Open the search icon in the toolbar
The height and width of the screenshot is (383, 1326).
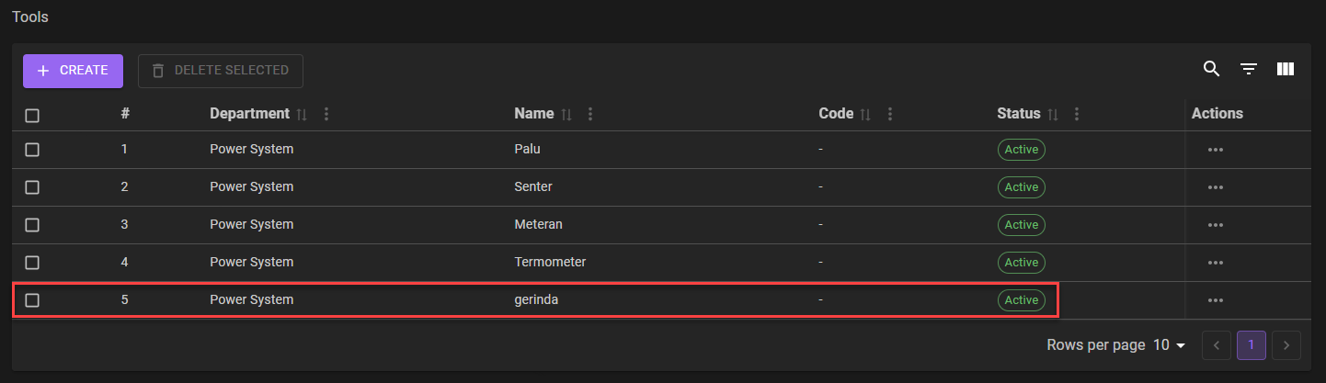1211,70
